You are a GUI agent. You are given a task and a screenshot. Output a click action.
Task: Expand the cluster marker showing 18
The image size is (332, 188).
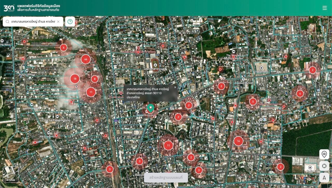tap(75, 79)
